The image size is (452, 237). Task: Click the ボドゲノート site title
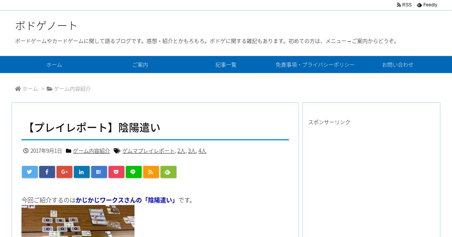(x=46, y=26)
